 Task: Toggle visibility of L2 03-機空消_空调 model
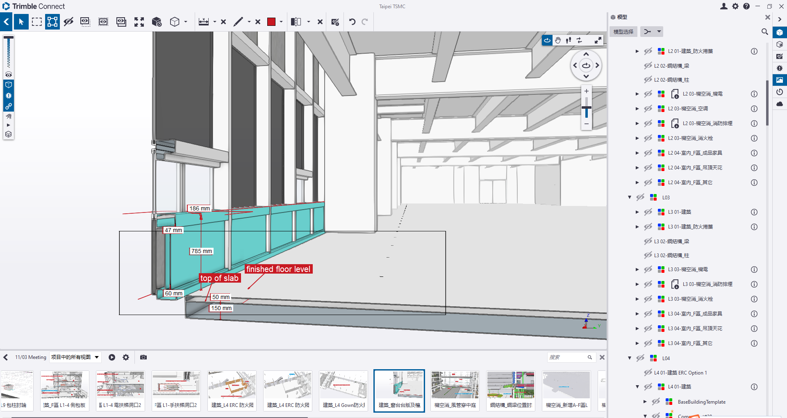tap(648, 109)
